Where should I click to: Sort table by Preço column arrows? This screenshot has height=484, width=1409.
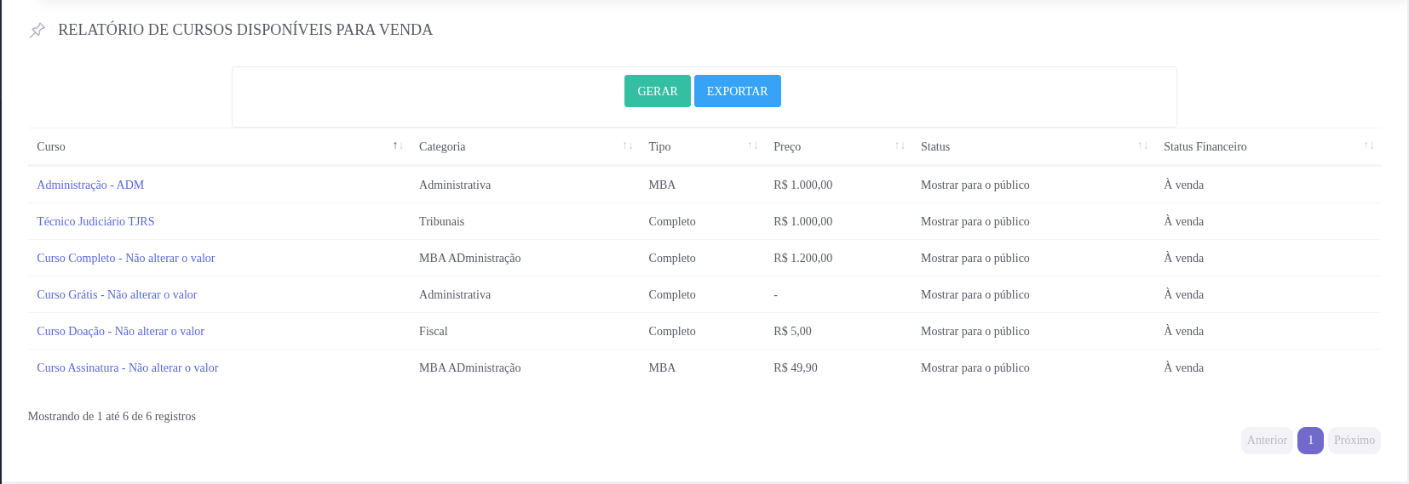(900, 146)
